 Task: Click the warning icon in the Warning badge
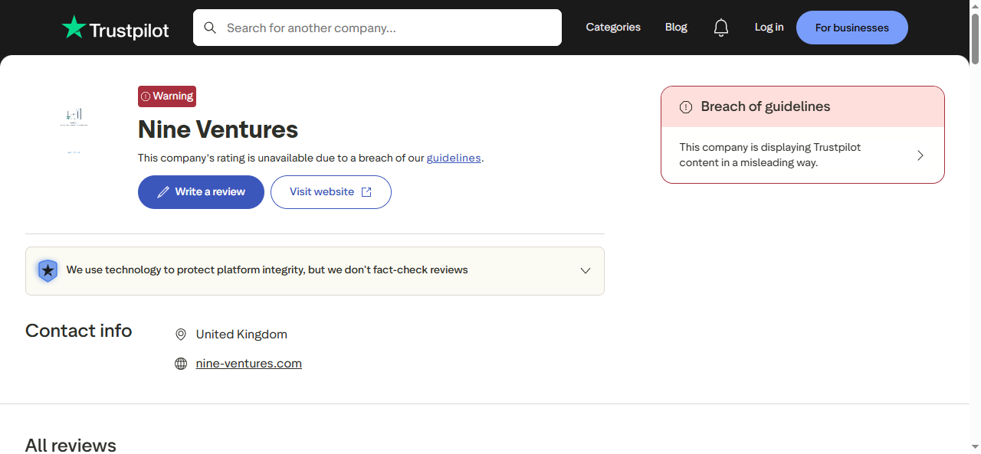(146, 96)
